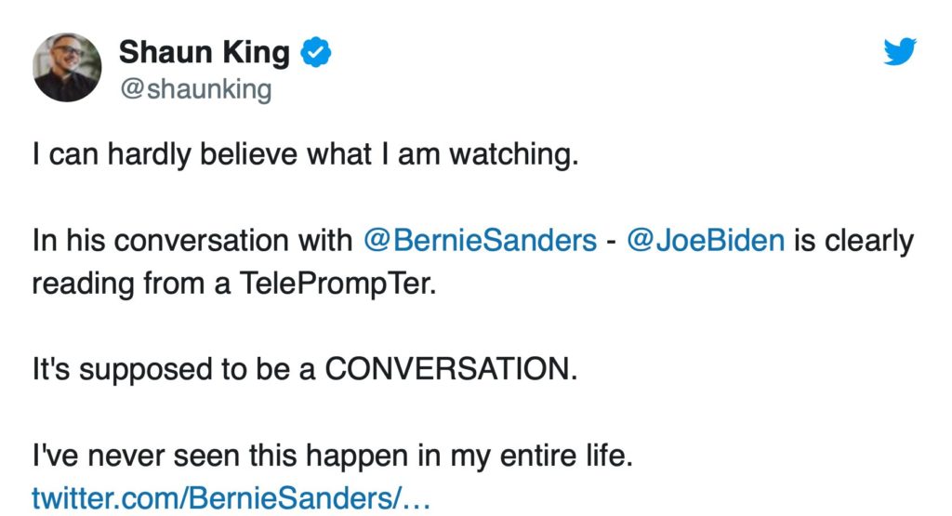This screenshot has width=952, height=516.
Task: Open the @BernieSanders mention
Action: coord(480,241)
